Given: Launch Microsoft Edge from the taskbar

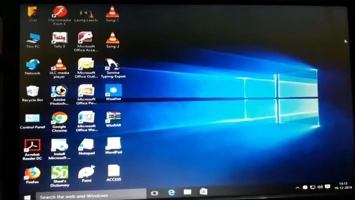Looking at the screenshot, I should [171, 193].
